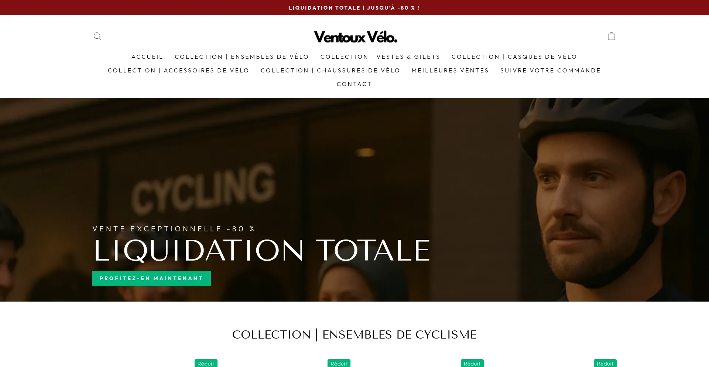
Task: Select Collection | Casques de Vélo
Action: [x=514, y=57]
